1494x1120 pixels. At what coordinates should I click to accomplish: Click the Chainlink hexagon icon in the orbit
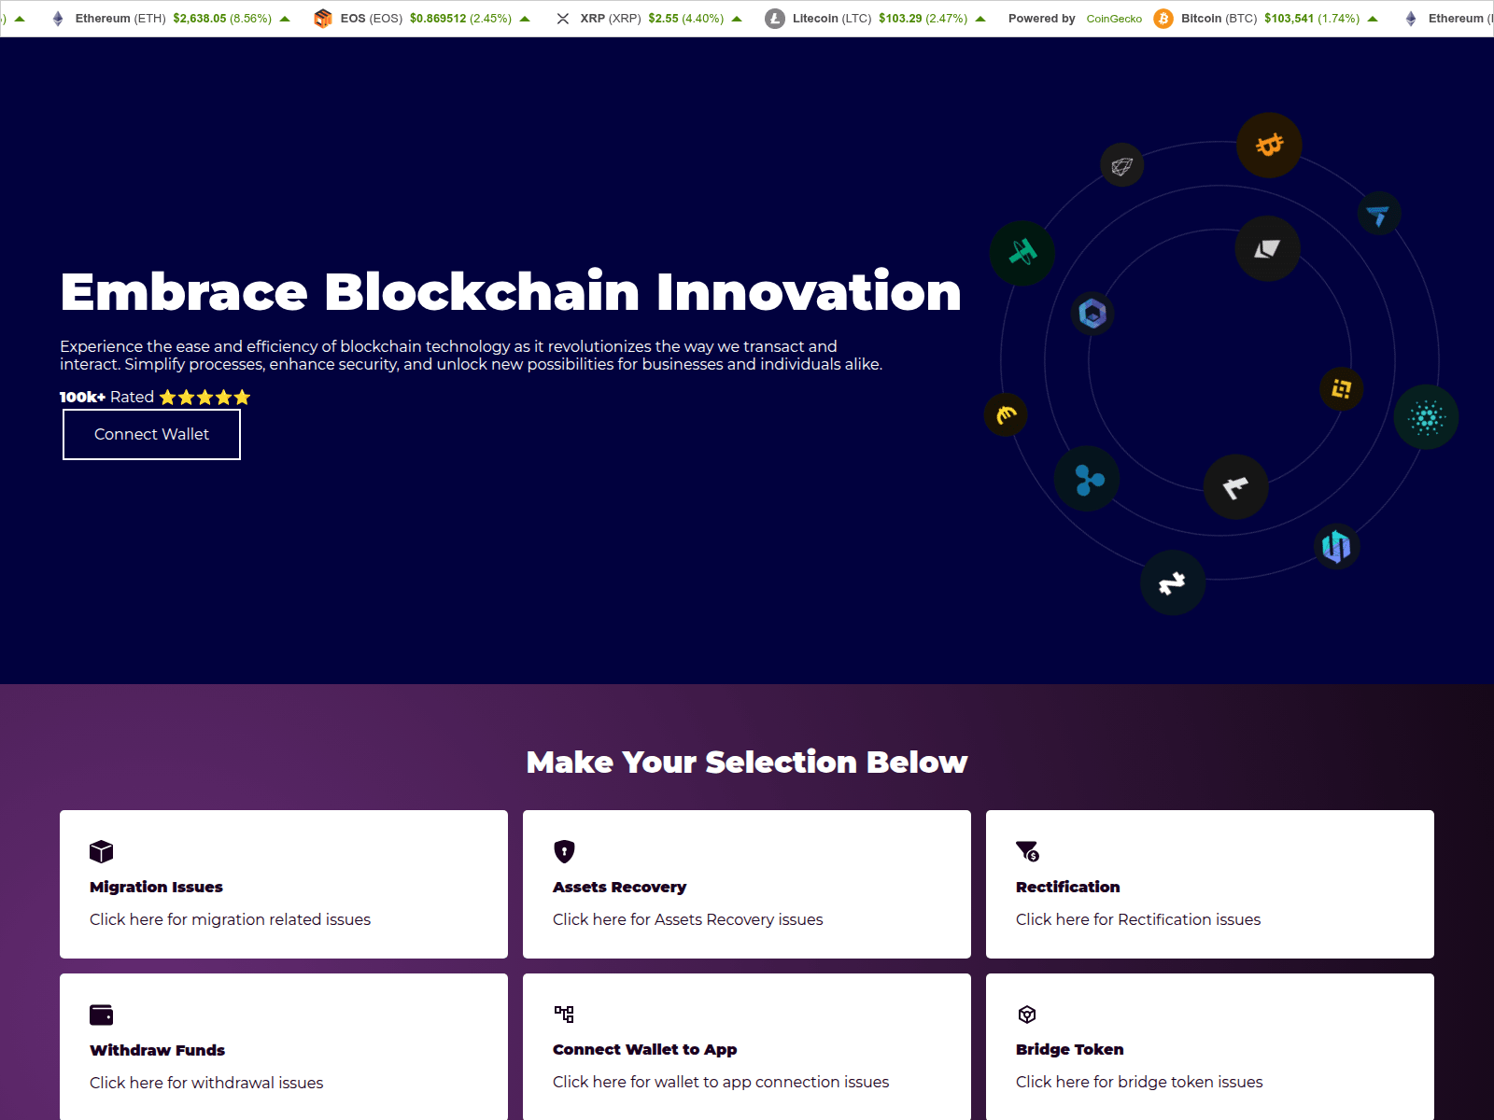[1092, 314]
